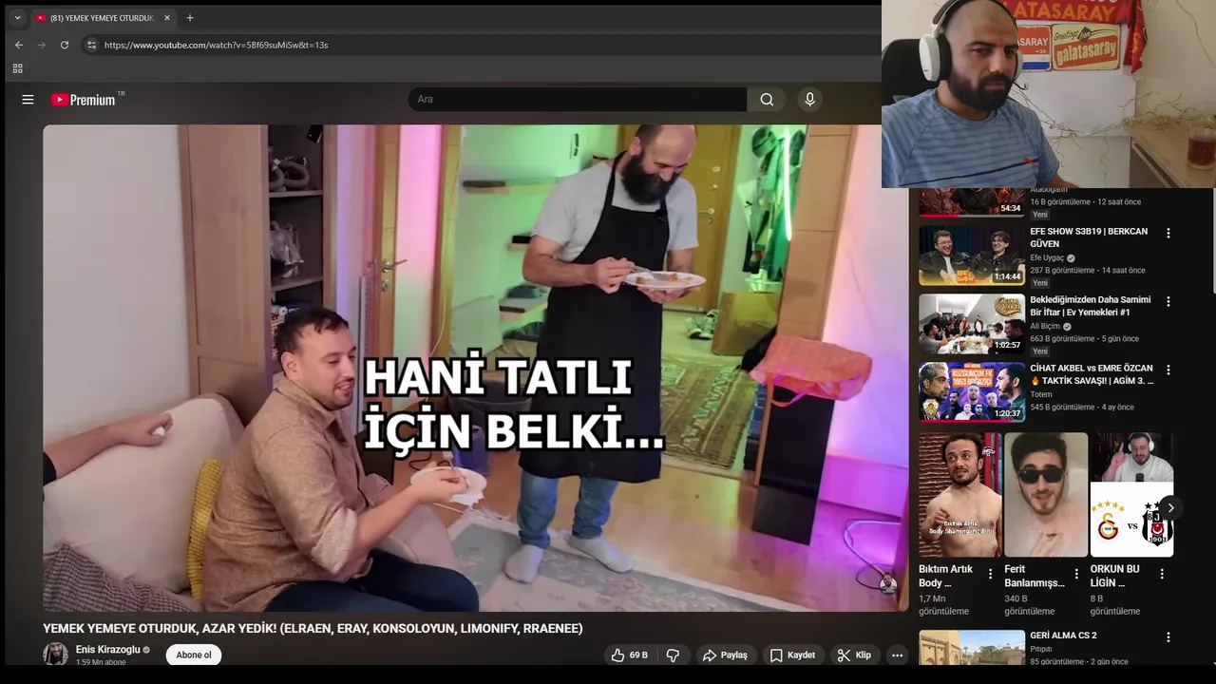Open Enis Kirazoglu channel avatar
This screenshot has height=684, width=1216.
(55, 655)
